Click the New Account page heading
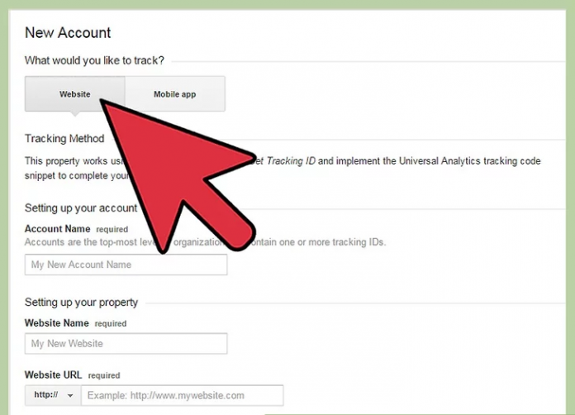Screen dimensions: 575x415 68,33
